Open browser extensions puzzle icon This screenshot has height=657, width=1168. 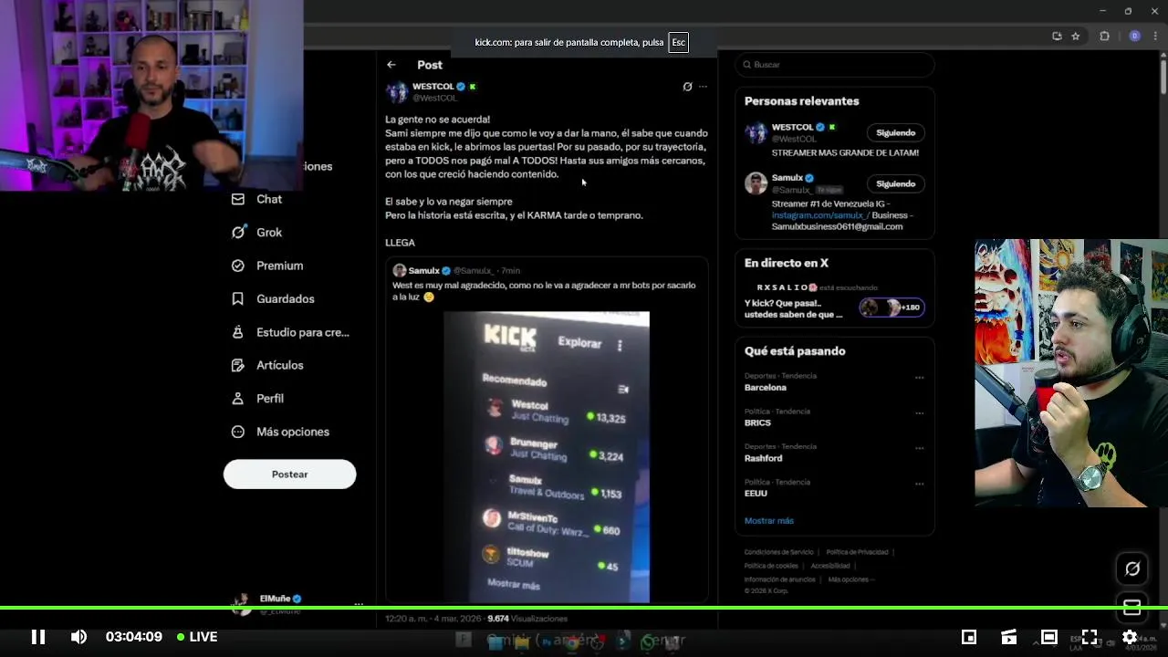click(1104, 36)
